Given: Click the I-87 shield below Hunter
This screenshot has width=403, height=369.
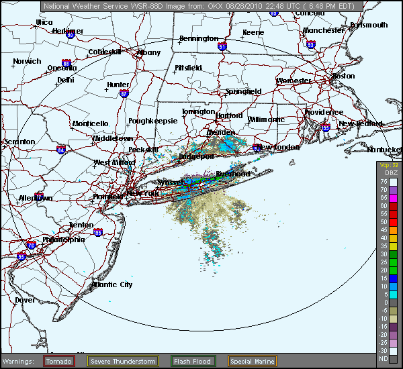Looking at the screenshot, I should pyautogui.click(x=124, y=94).
